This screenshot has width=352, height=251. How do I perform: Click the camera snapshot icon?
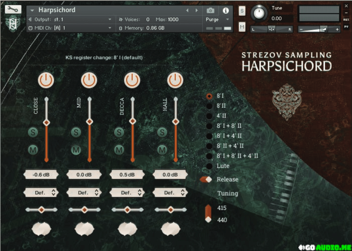(210, 11)
